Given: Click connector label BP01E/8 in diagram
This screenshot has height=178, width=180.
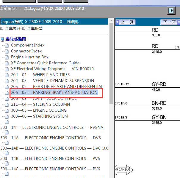Looking at the screenshot, I should point(121,118).
